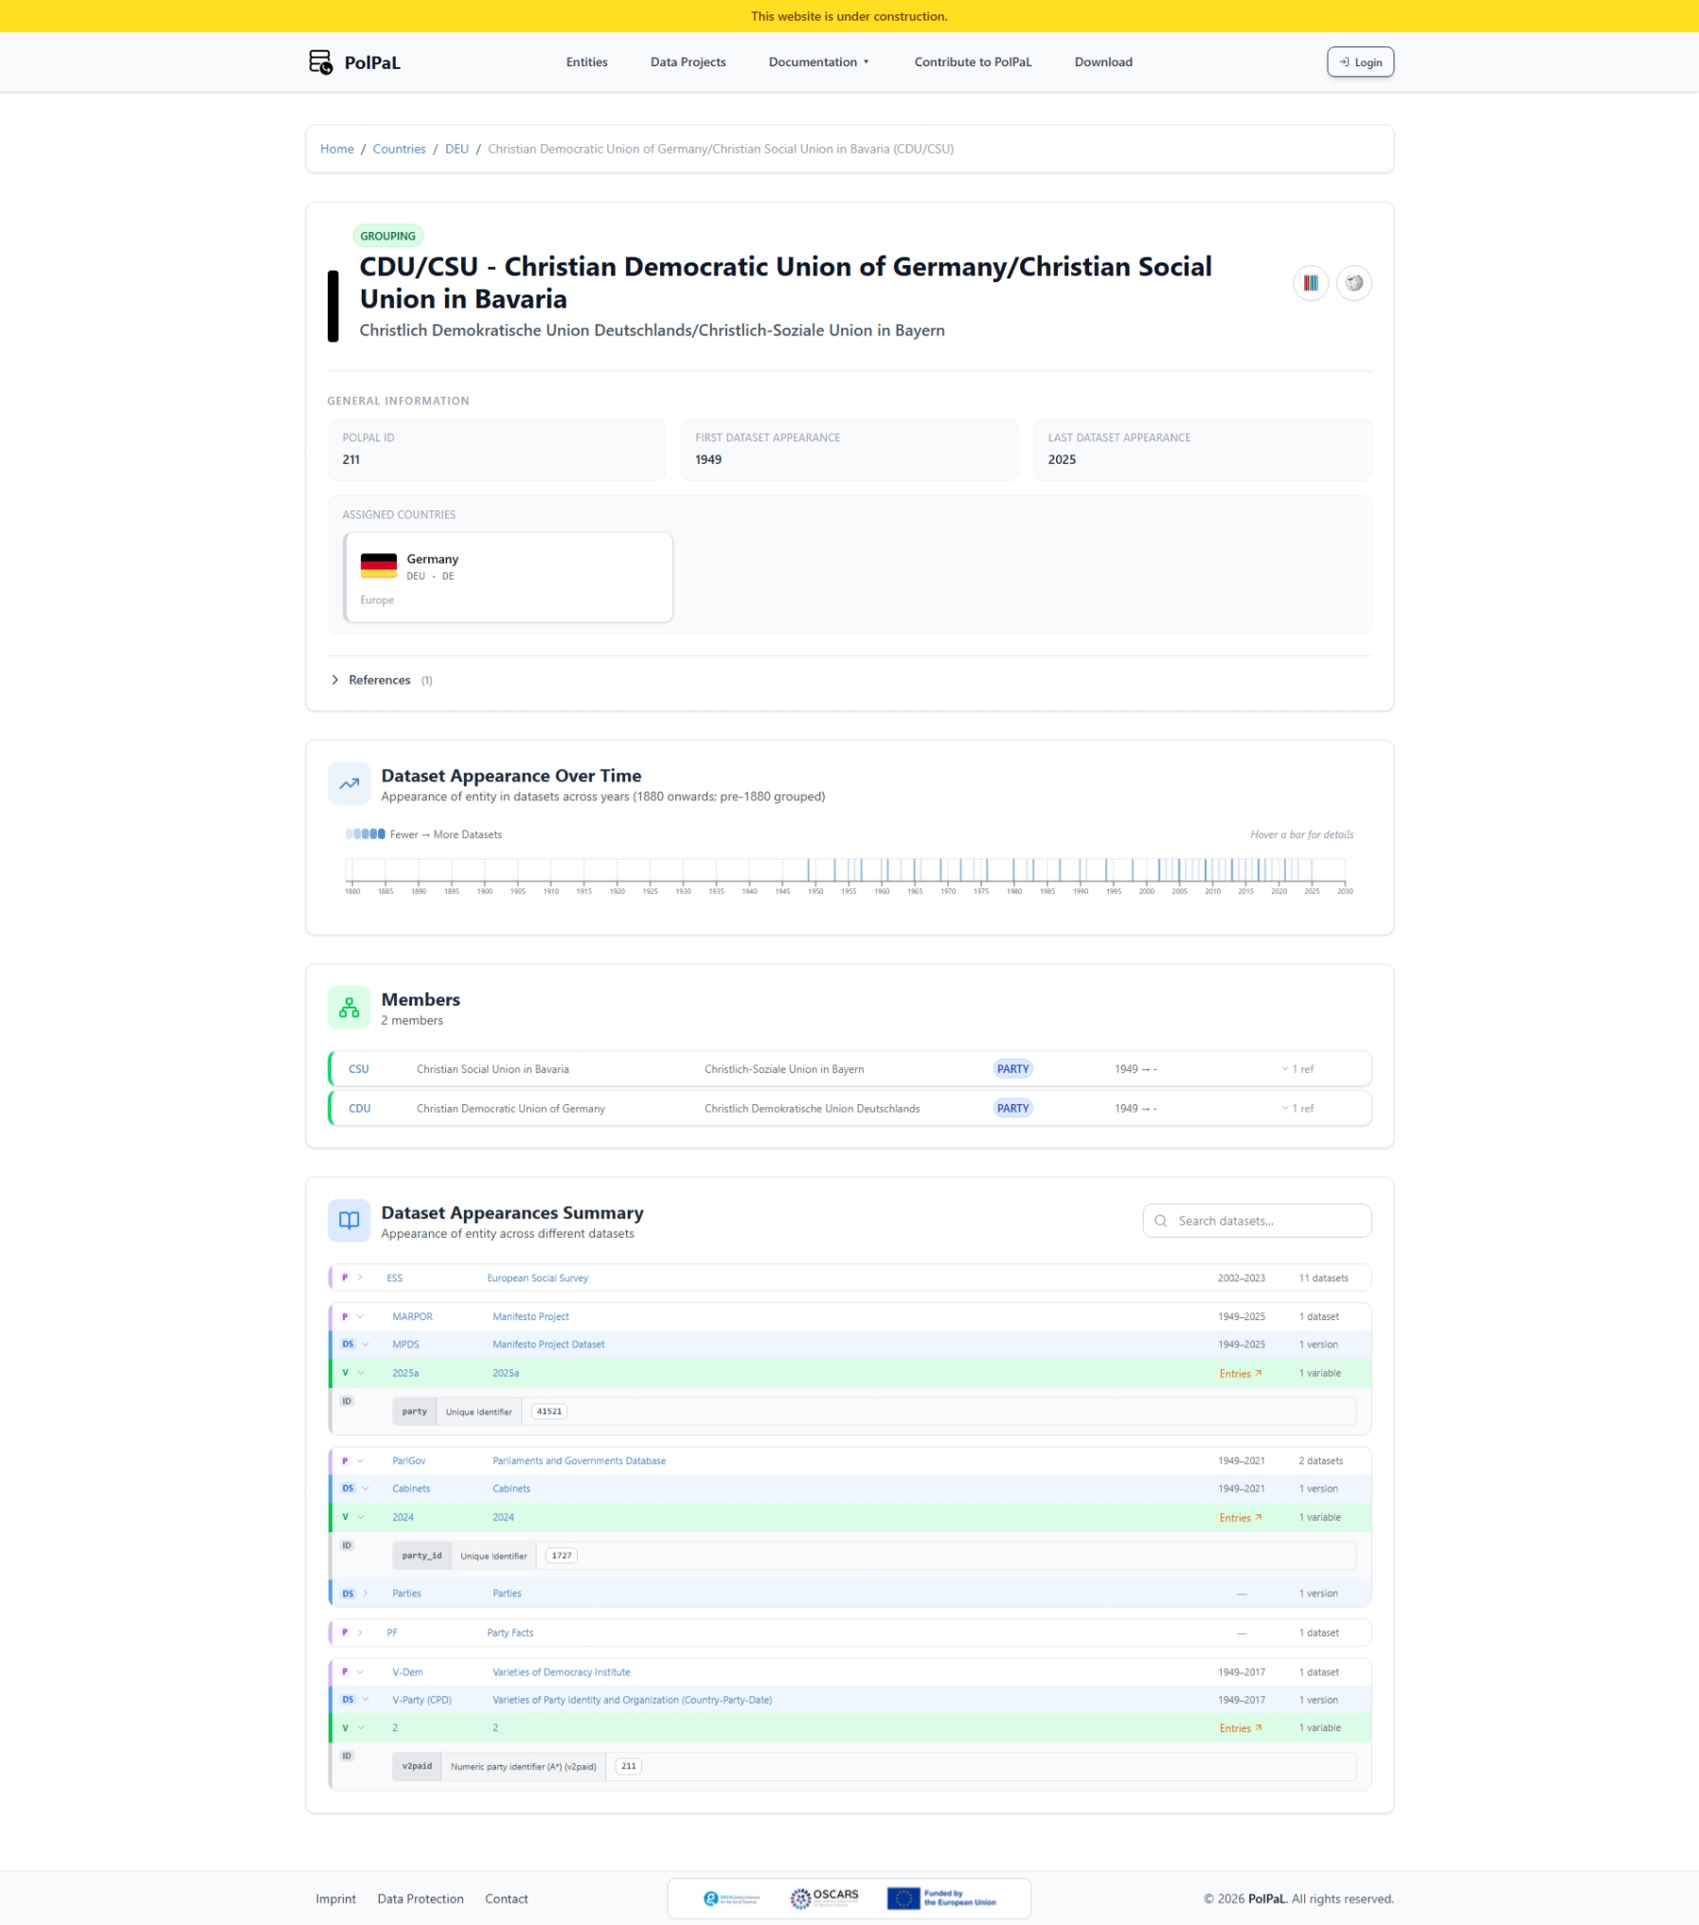Click the GROUPING badge
Image resolution: width=1699 pixels, height=1925 pixels.
(x=387, y=236)
